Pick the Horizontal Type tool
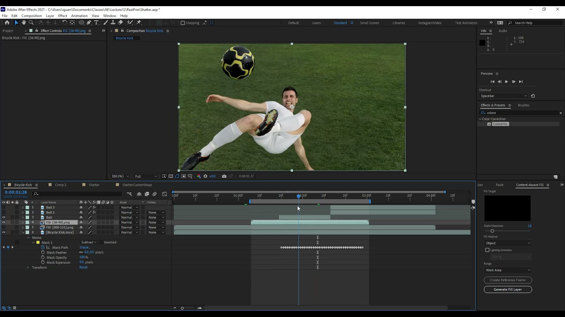Screen dimensions: 565x317 pyautogui.click(x=96, y=22)
